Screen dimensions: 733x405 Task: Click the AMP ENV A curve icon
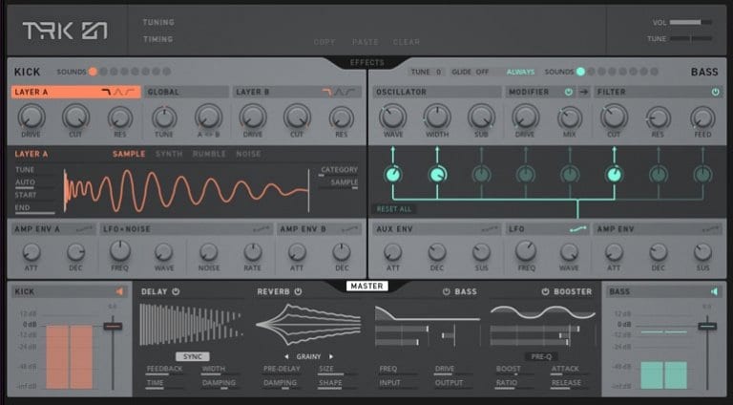pos(84,229)
